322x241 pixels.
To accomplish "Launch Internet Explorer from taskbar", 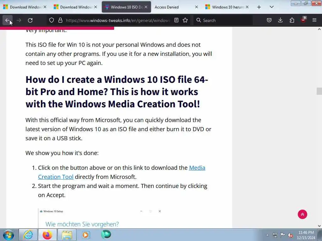I will (28, 235).
